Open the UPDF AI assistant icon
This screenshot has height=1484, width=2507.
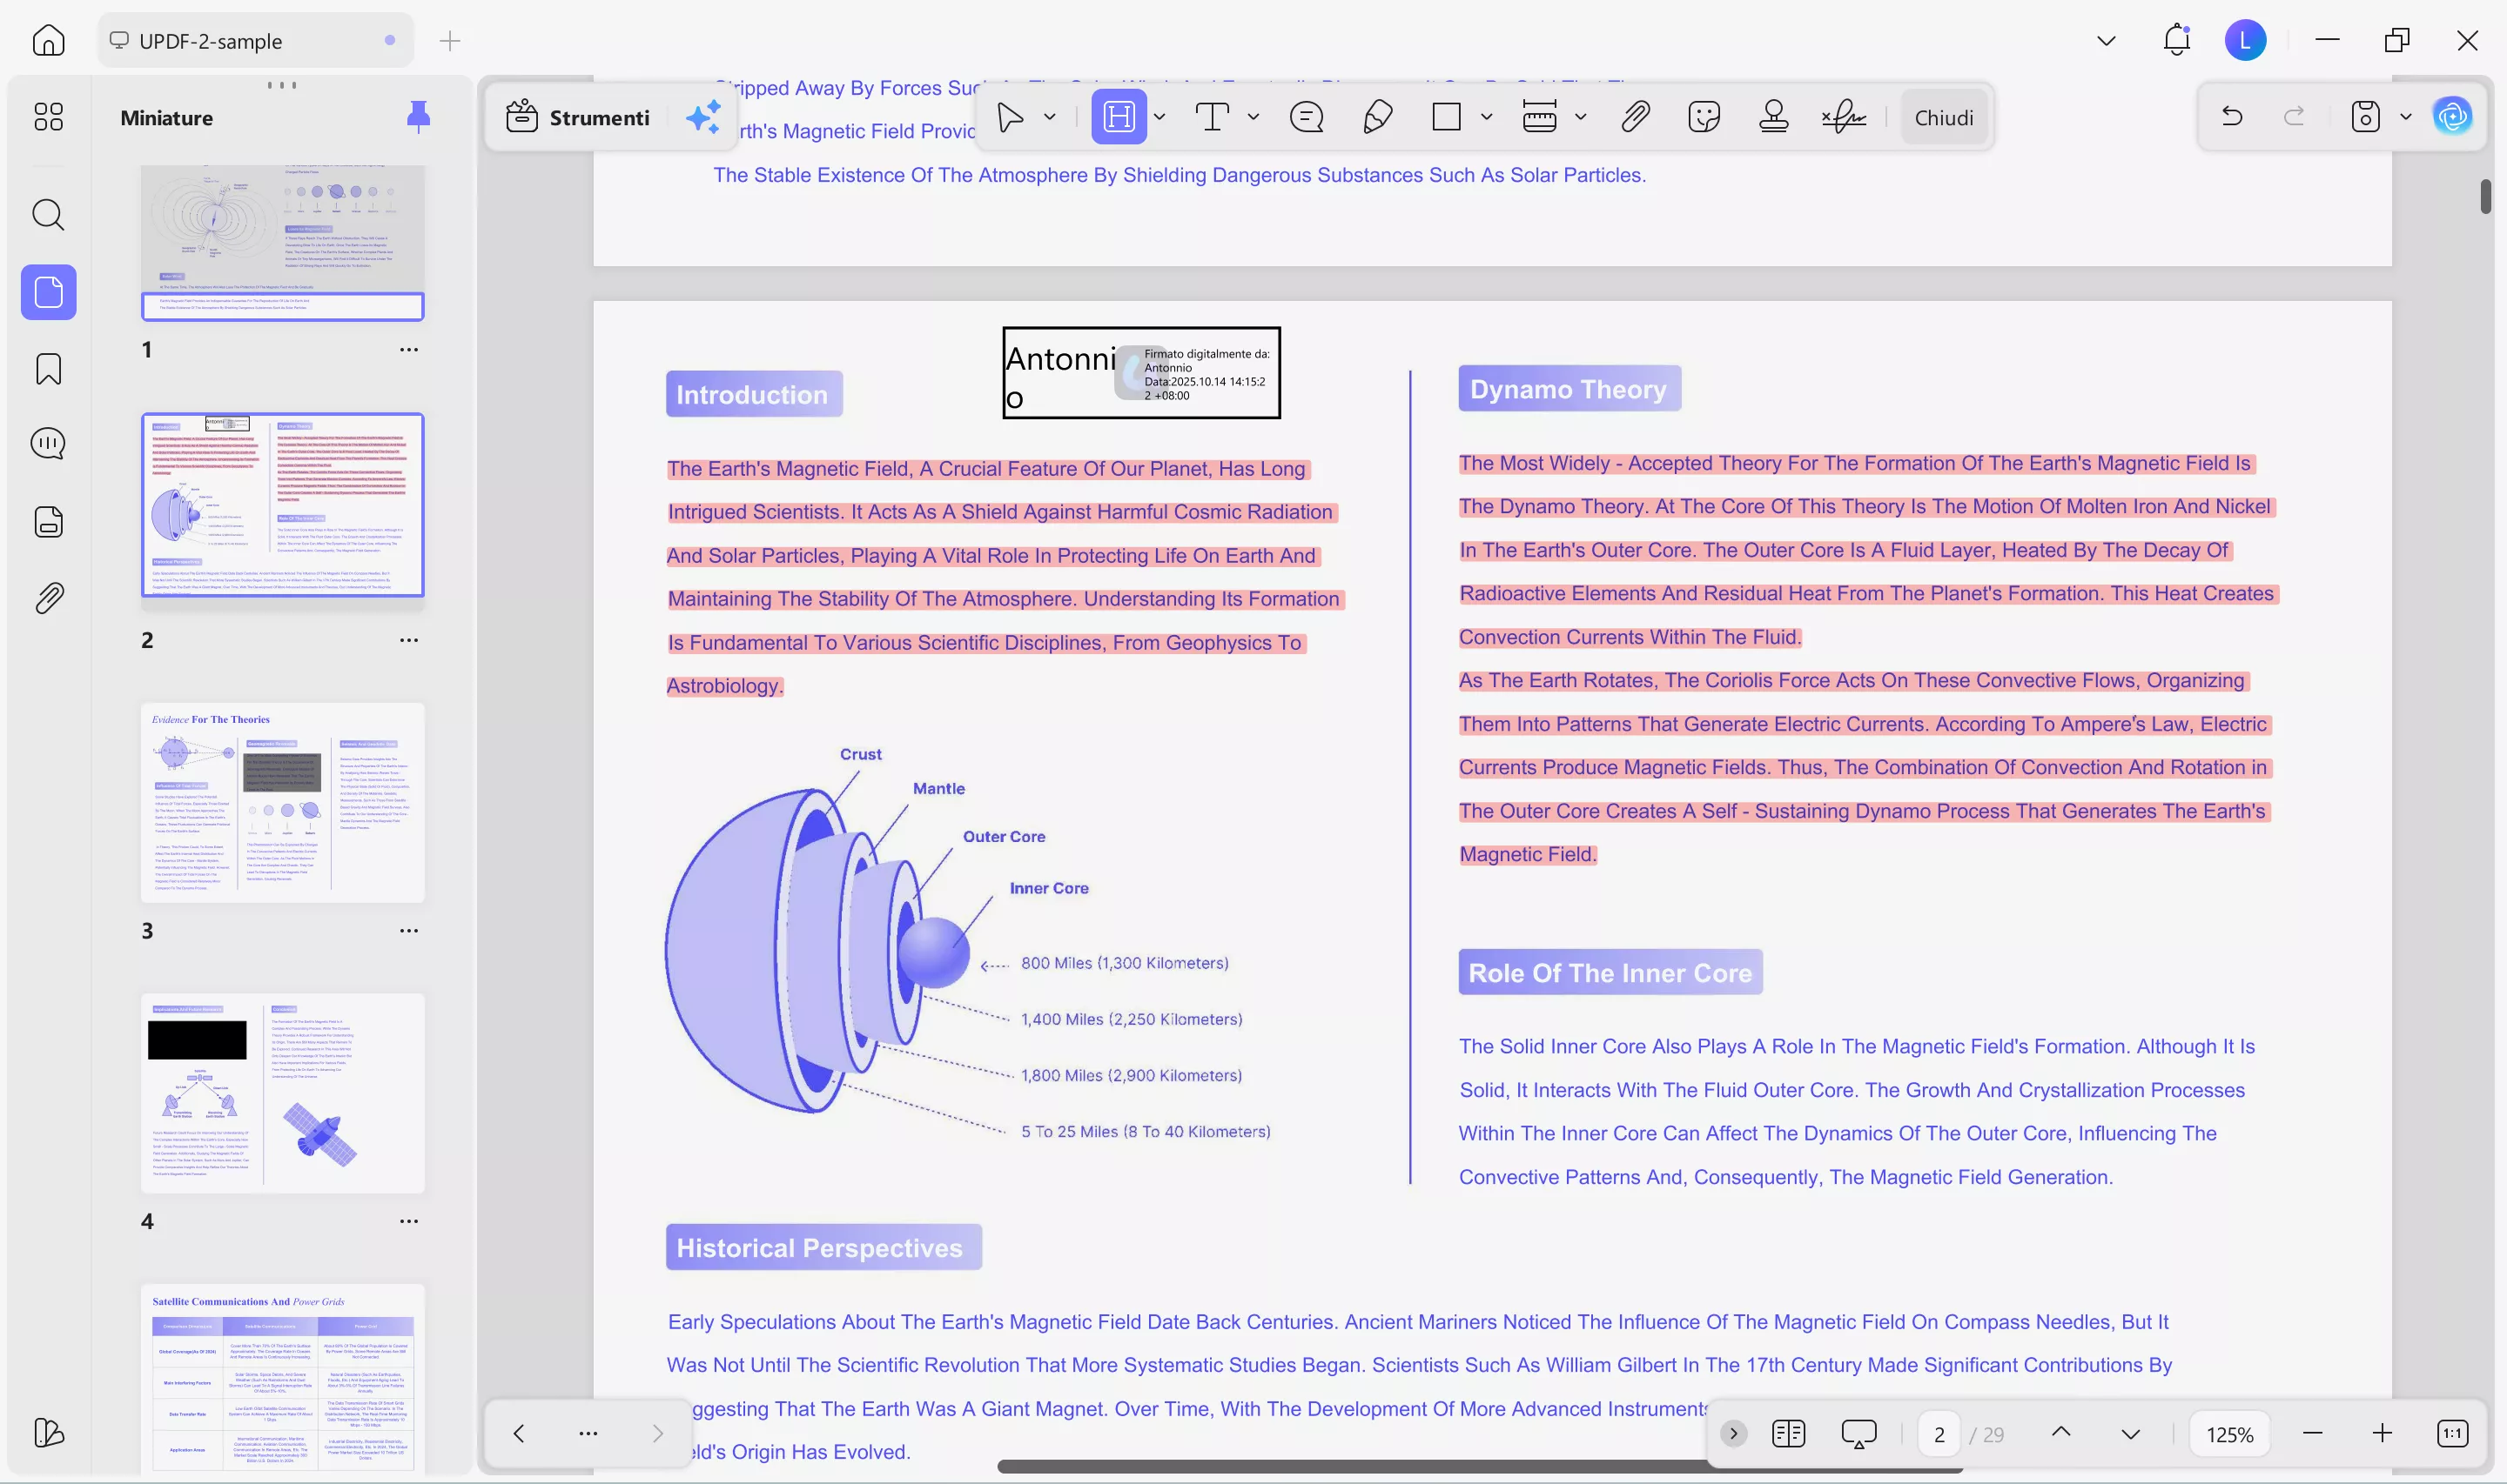[2452, 117]
